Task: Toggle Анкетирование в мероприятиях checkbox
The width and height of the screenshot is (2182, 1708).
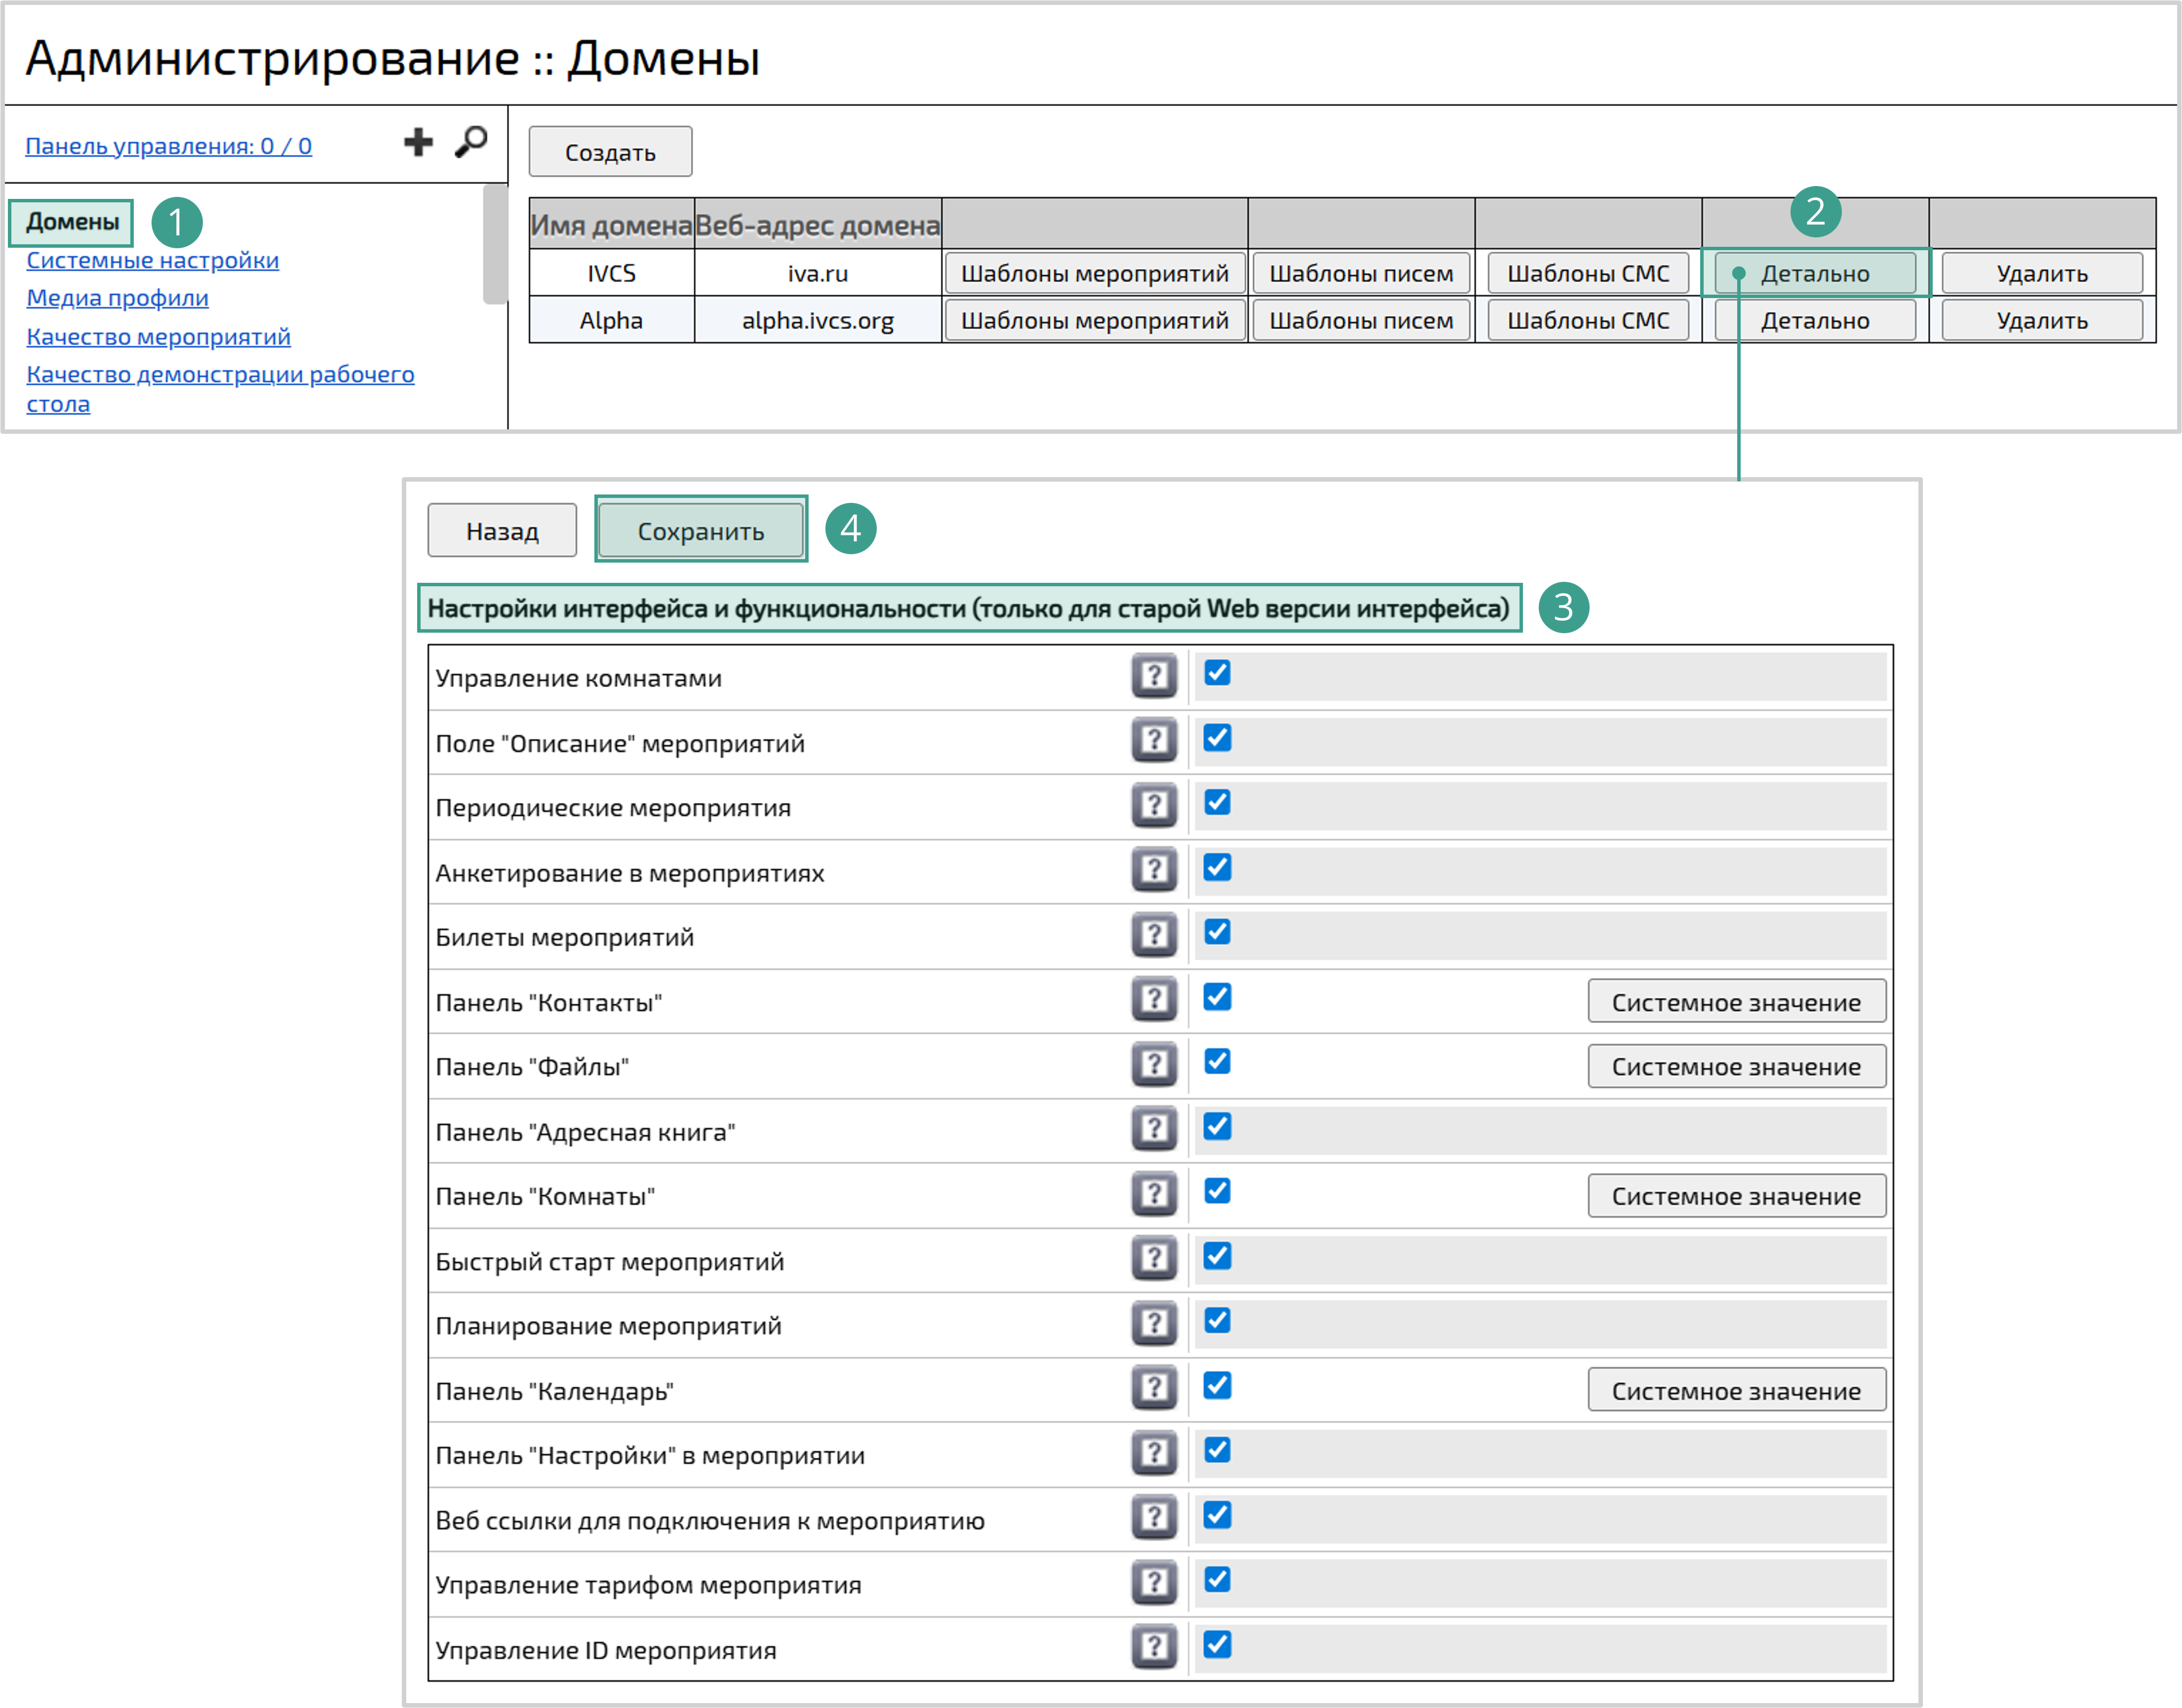Action: [1216, 868]
